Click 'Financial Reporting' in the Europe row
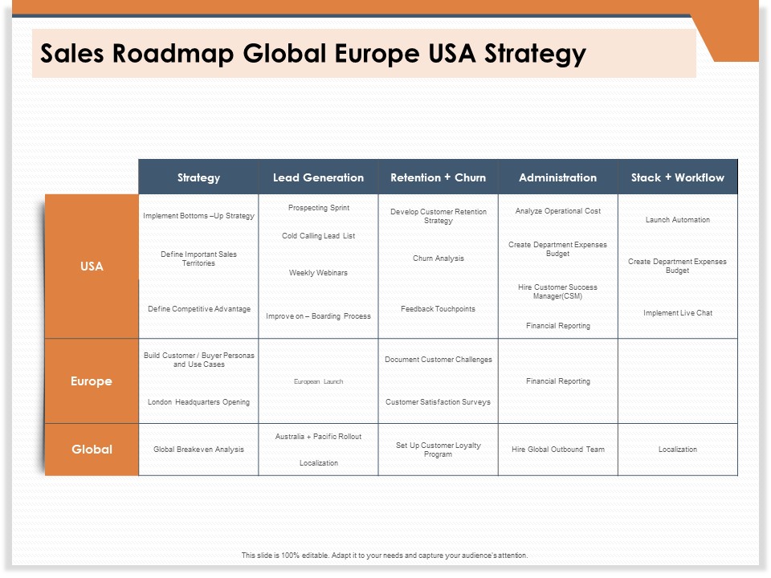771x578 pixels. coord(557,381)
